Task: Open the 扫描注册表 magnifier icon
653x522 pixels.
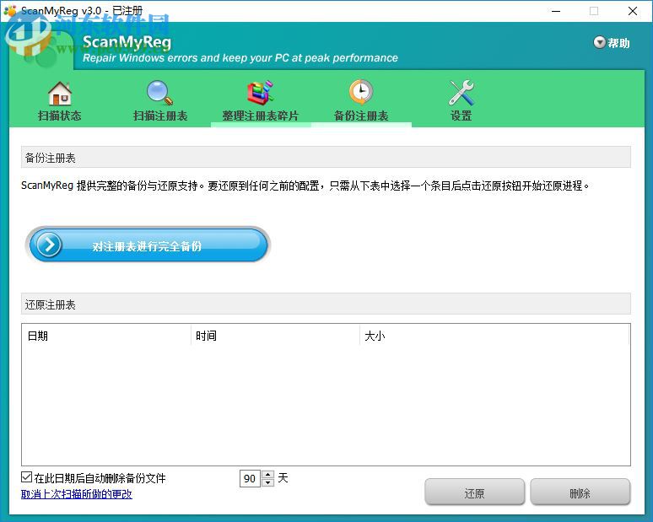Action: click(x=160, y=93)
